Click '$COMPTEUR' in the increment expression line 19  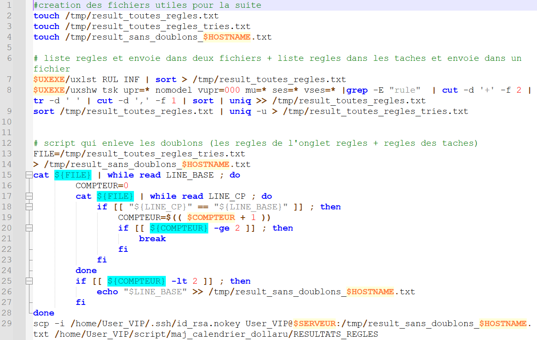tap(211, 218)
